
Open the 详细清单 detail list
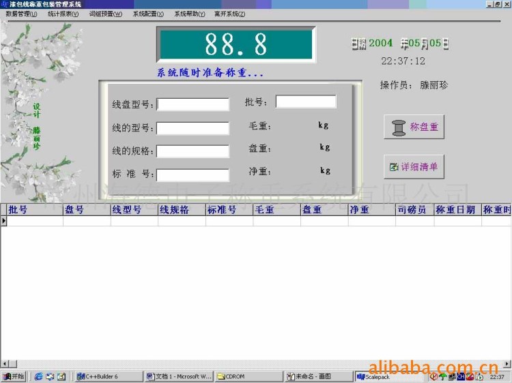(414, 166)
